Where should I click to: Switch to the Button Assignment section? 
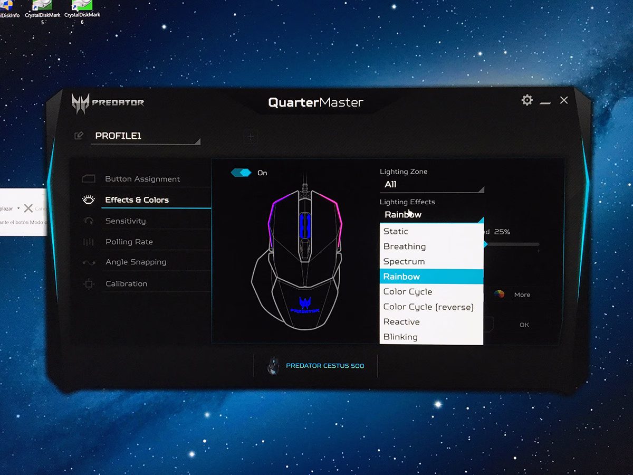142,179
